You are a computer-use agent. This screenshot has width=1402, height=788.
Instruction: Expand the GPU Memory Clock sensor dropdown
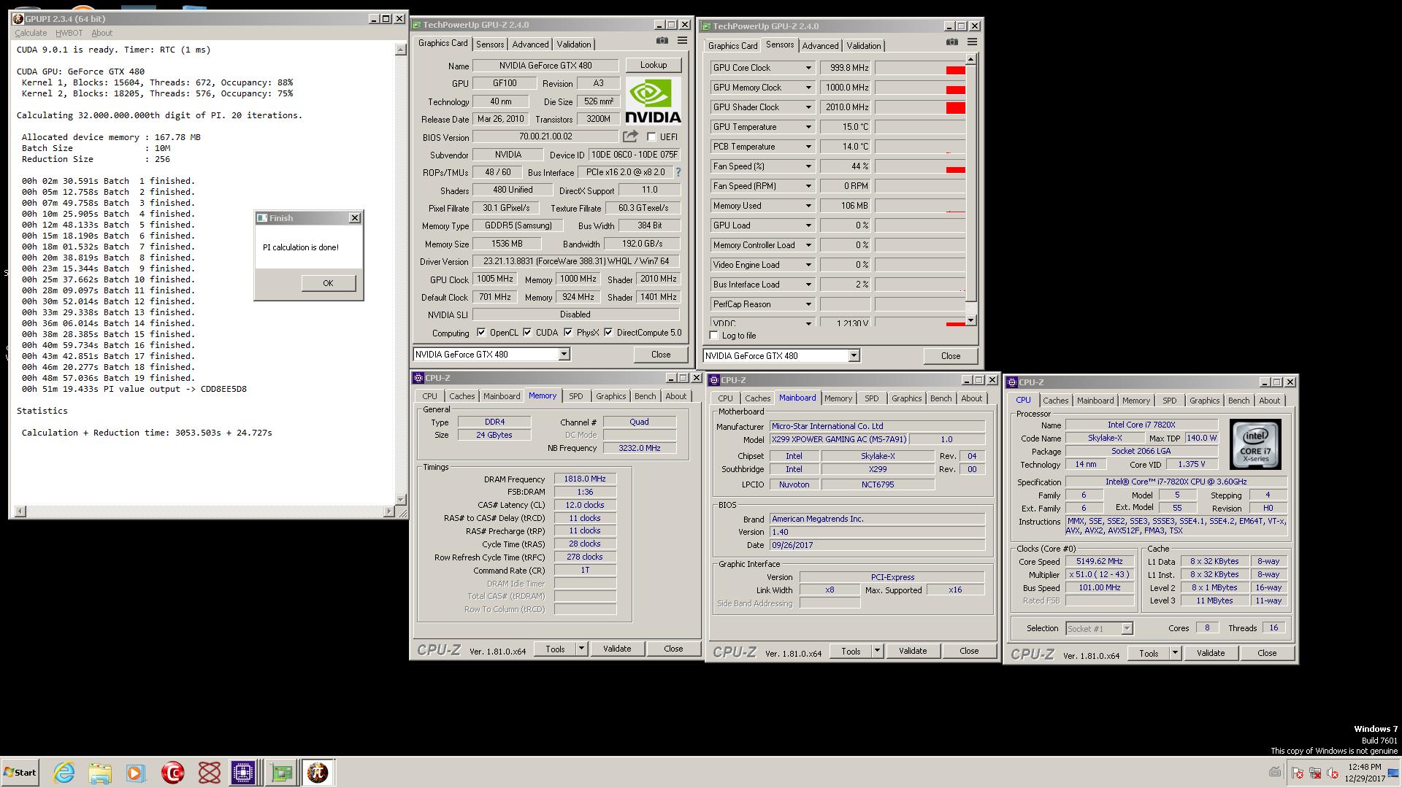[x=808, y=88]
